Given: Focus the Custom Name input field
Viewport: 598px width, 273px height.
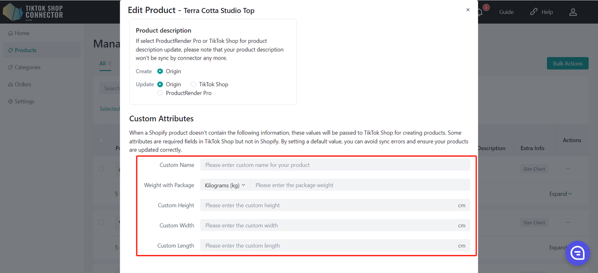Looking at the screenshot, I should [x=335, y=165].
